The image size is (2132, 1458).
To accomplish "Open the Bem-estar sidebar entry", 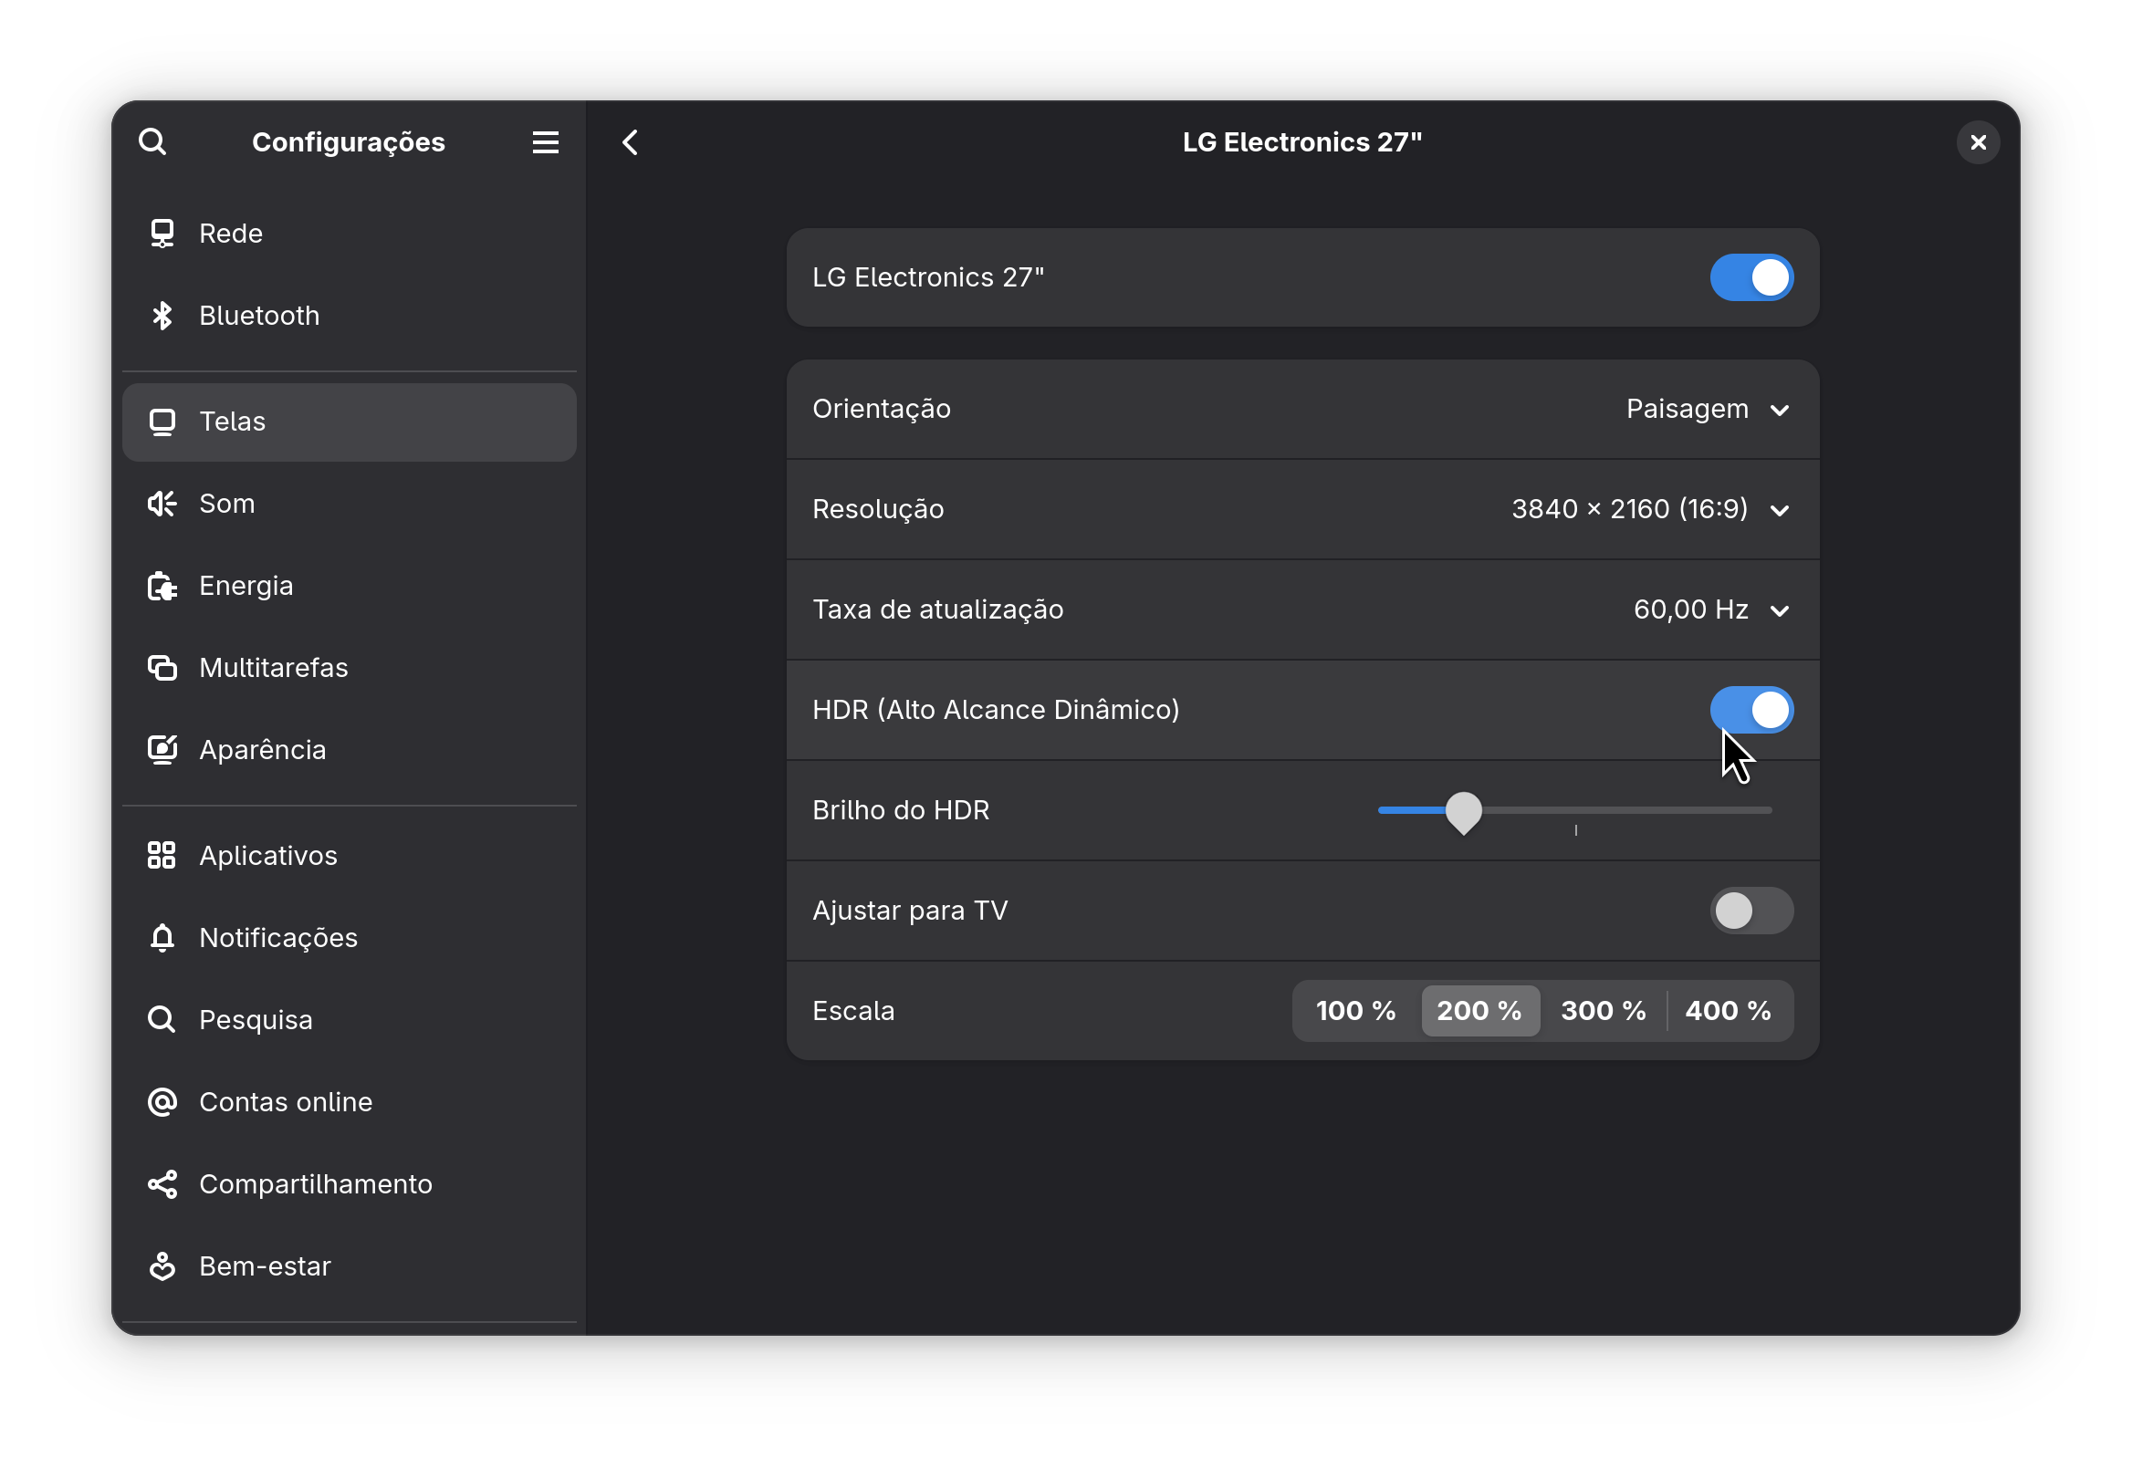I will click(x=350, y=1265).
